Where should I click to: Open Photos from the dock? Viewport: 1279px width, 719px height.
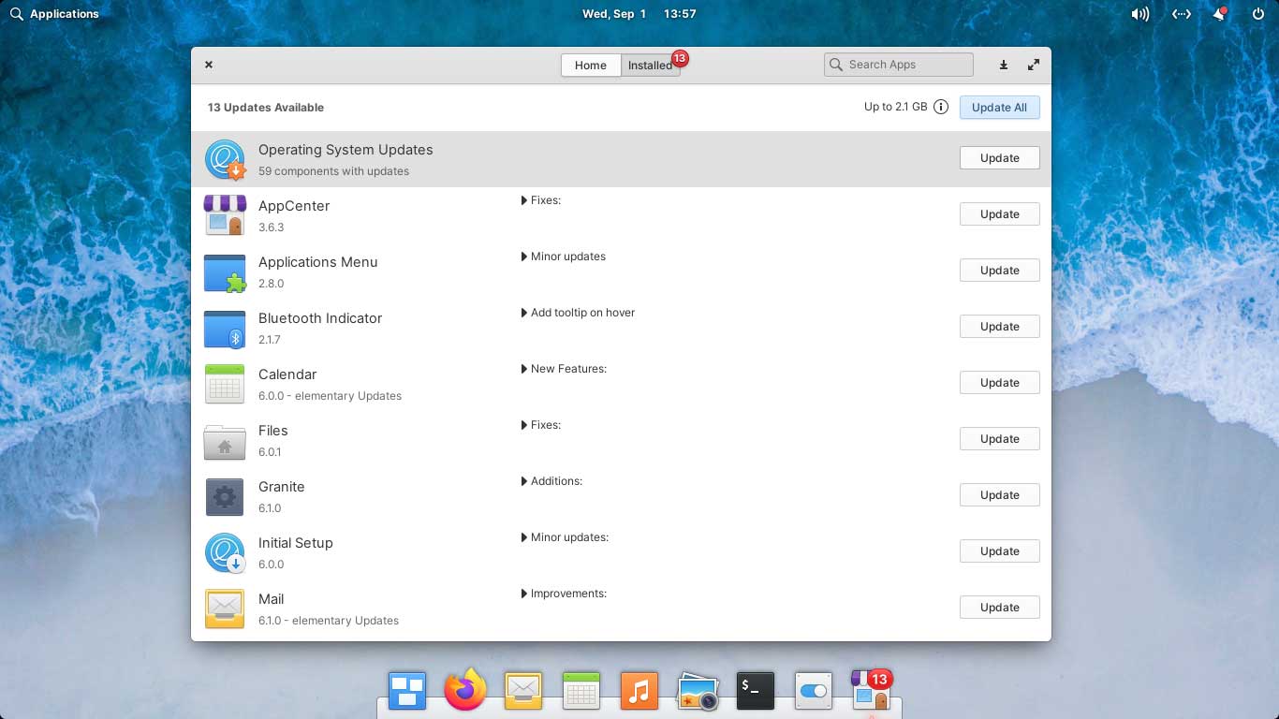tap(698, 691)
